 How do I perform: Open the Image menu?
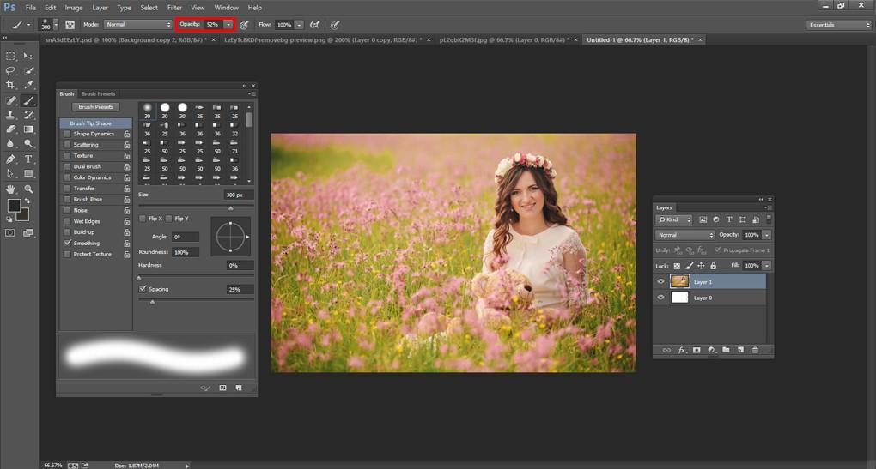pos(74,8)
